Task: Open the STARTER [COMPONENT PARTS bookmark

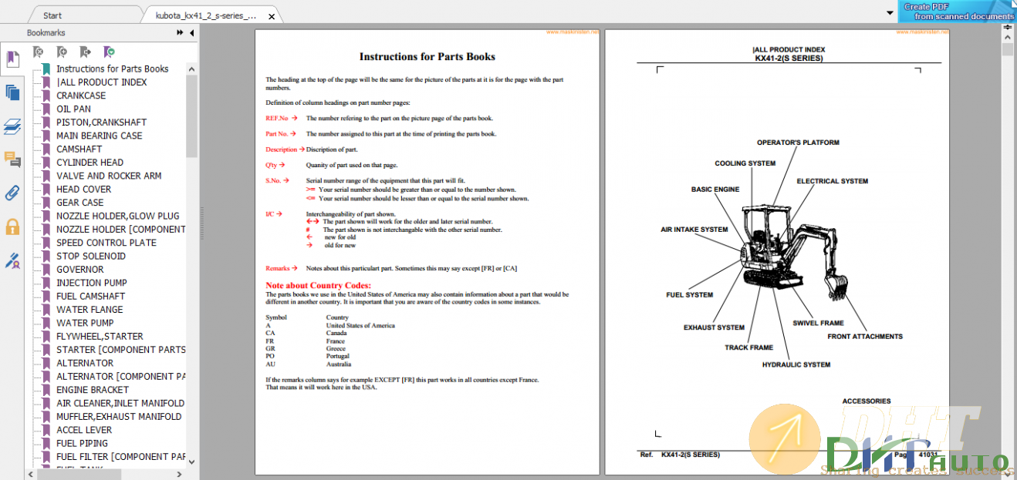Action: (120, 350)
